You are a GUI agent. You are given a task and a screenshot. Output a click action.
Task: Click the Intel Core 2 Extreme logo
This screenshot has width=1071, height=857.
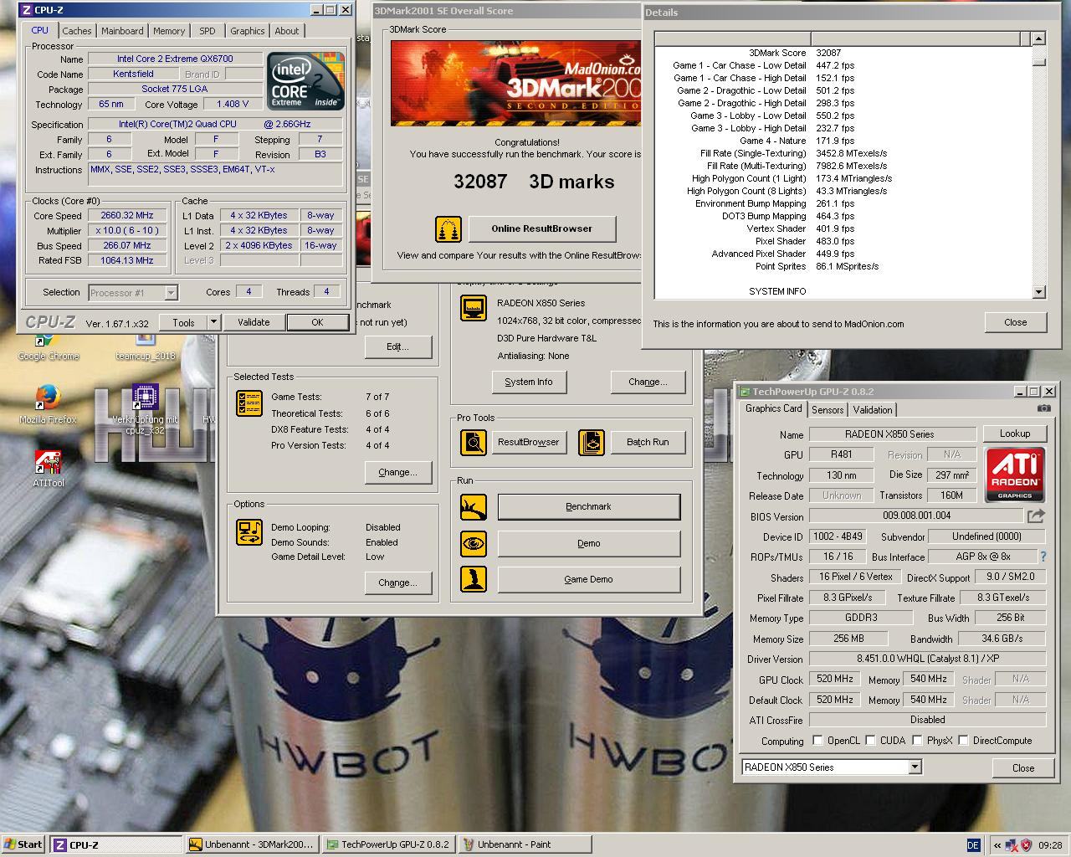[x=305, y=81]
